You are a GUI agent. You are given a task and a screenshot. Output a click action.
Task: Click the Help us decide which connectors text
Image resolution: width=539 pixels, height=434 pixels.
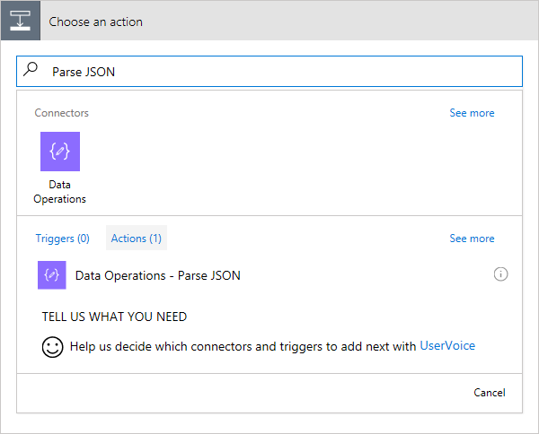pyautogui.click(x=243, y=345)
